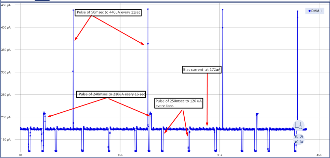
Task: Click the 300 µA y-axis label
Action: 6,72
